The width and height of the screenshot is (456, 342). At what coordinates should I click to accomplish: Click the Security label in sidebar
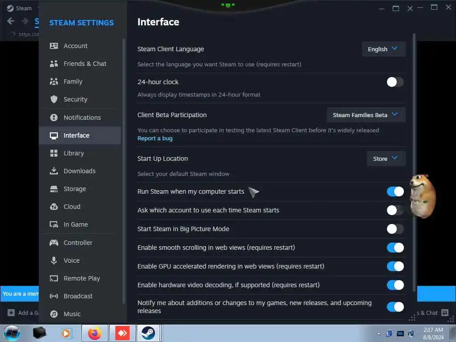75,99
